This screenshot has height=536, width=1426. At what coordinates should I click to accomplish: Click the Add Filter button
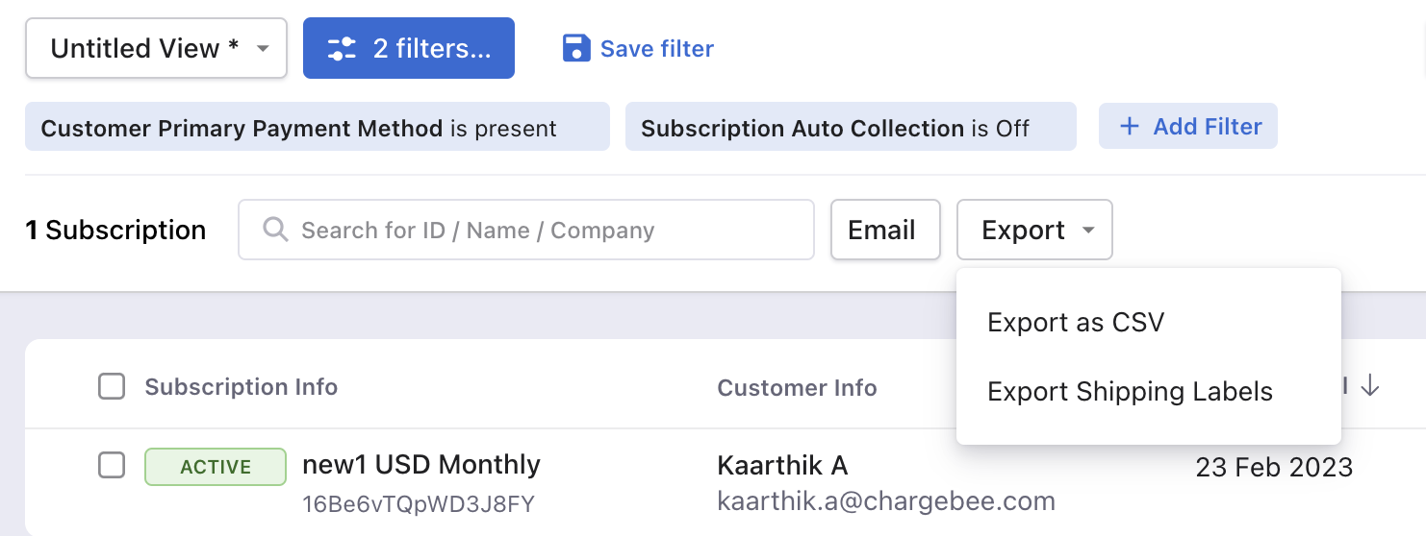click(1188, 126)
